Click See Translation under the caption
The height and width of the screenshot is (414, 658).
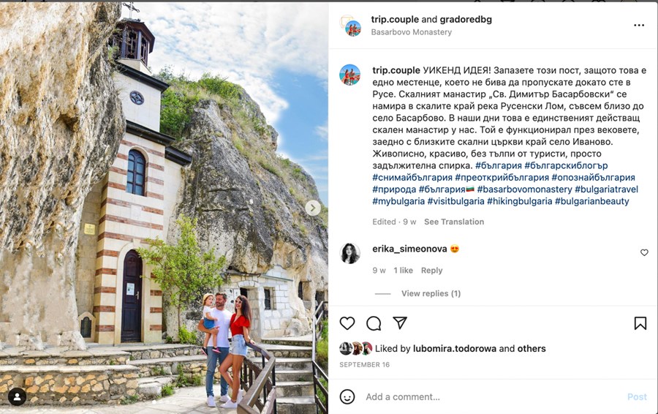pos(454,222)
